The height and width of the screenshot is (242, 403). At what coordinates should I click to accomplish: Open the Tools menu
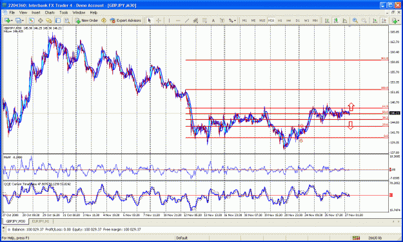[63, 12]
